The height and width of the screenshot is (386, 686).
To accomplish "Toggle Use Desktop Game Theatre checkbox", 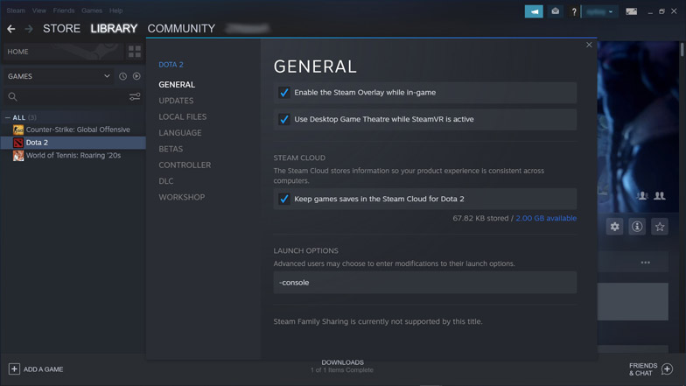I will click(x=283, y=119).
